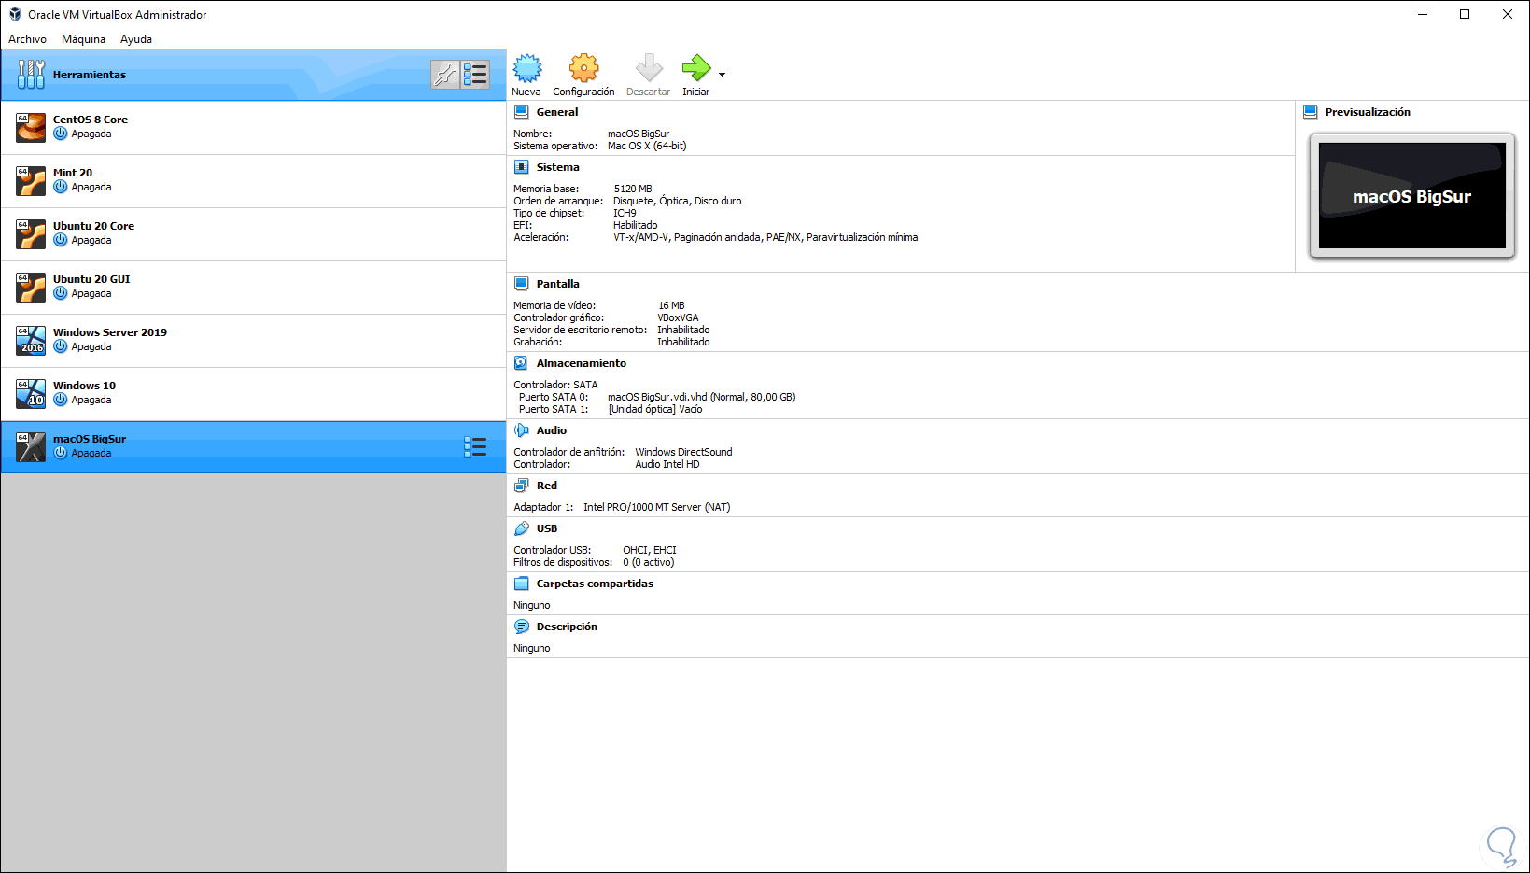The image size is (1530, 873).
Task: Open the Almacenamiento settings heading link
Action: click(582, 363)
